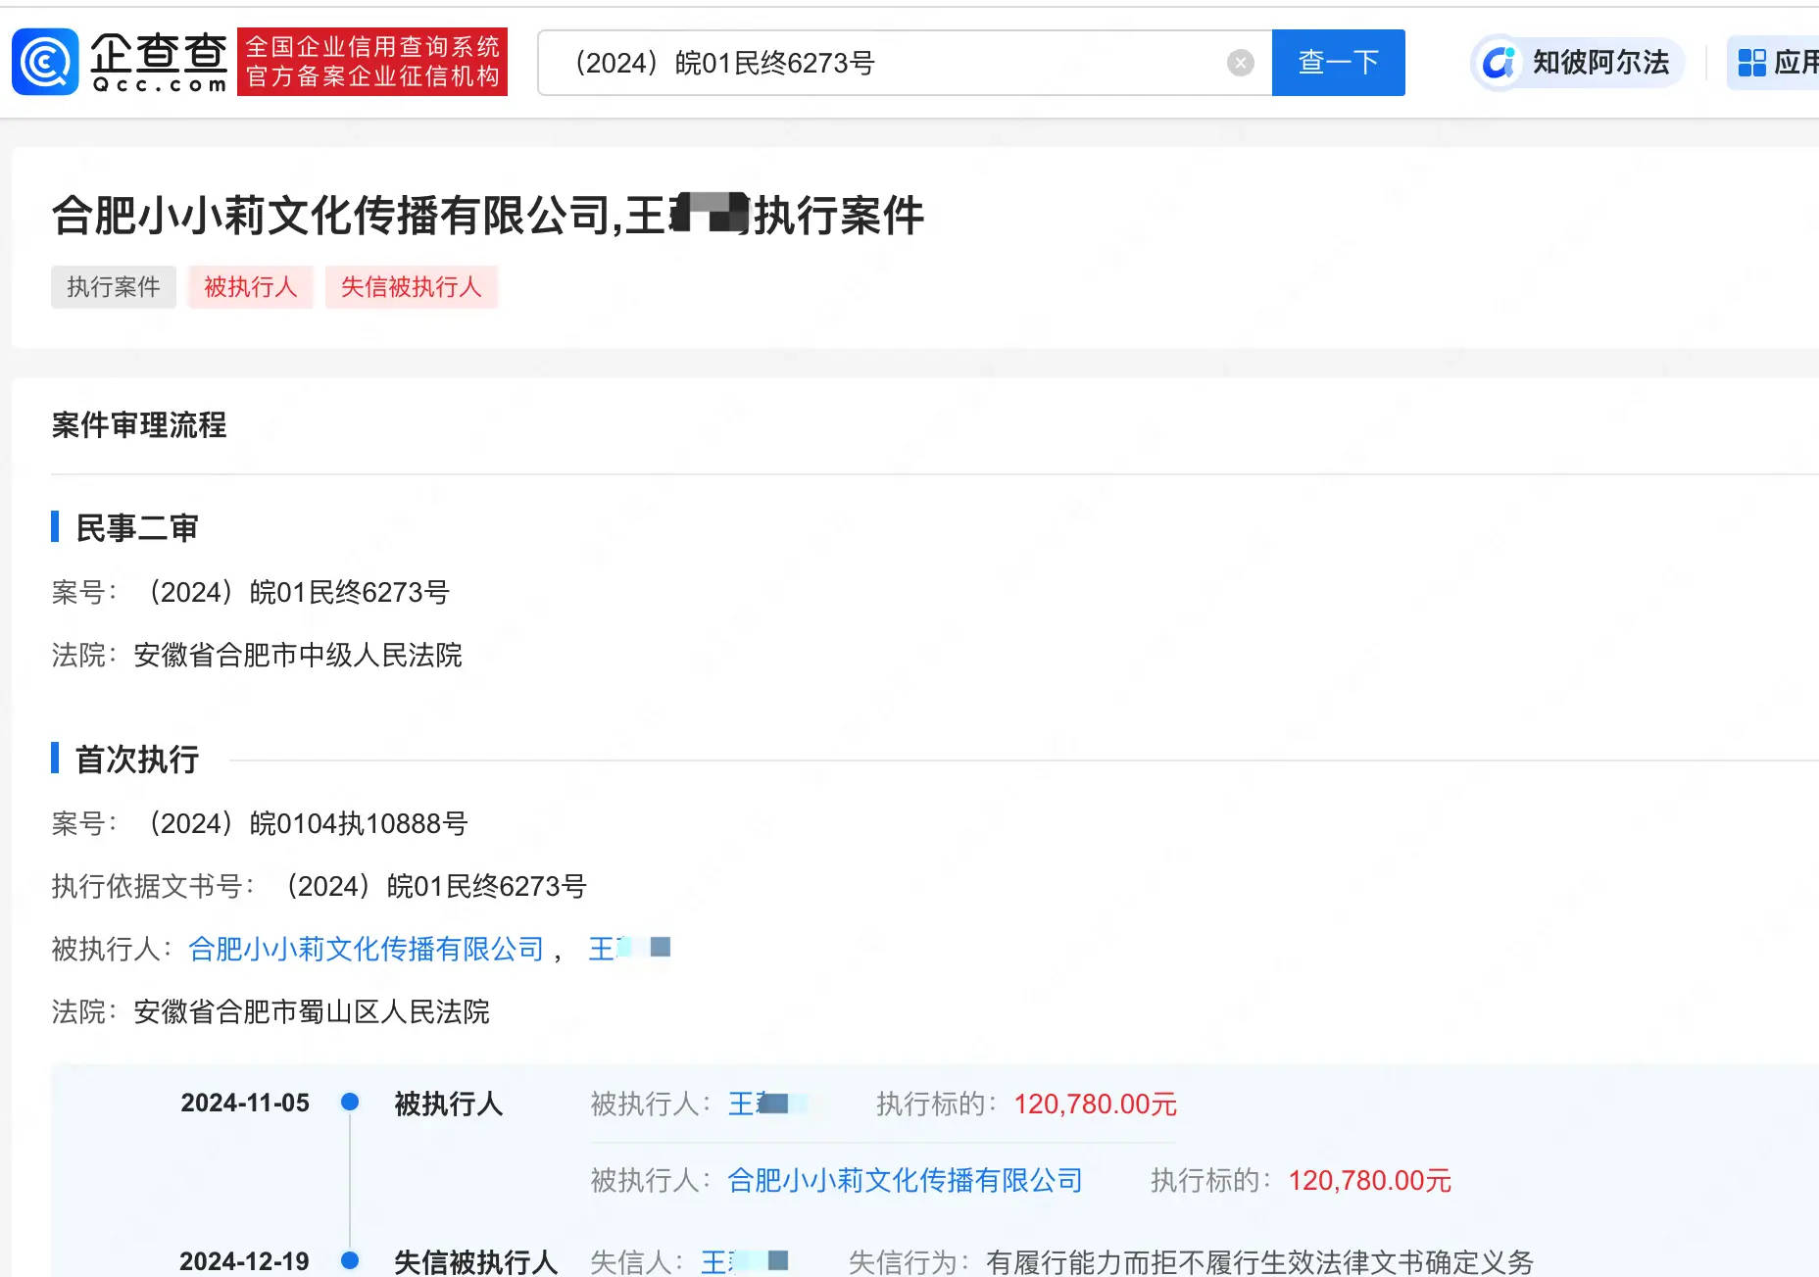The height and width of the screenshot is (1277, 1819).
Task: Open the 合肥小小莉文化传播有限公司 link in the 被执行人 row
Action: (x=366, y=949)
